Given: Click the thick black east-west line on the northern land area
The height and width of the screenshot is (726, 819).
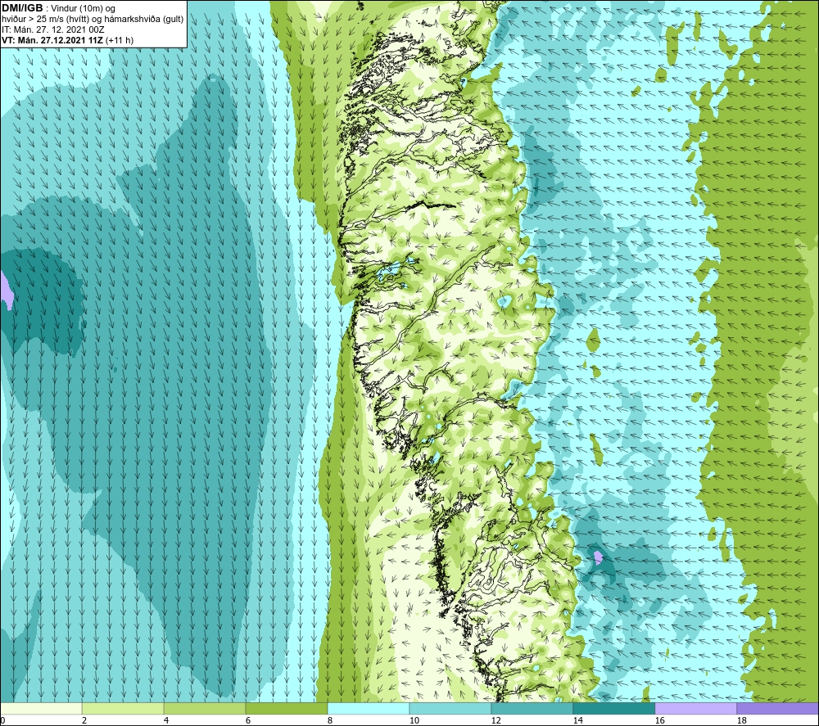Looking at the screenshot, I should 432,205.
